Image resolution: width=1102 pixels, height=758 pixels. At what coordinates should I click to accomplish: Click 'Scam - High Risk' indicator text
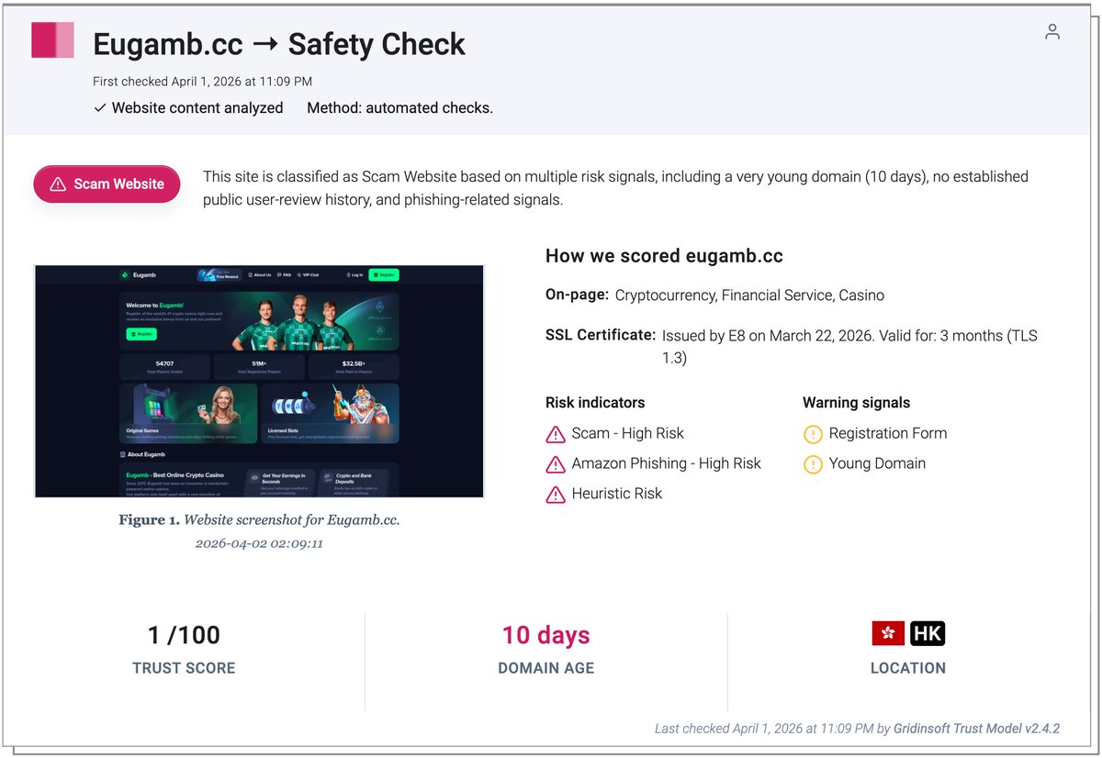click(x=627, y=433)
